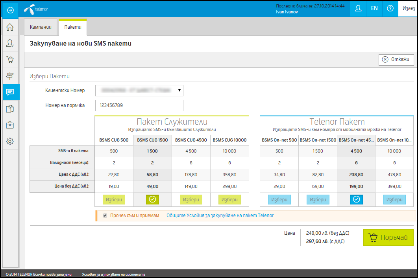The height and width of the screenshot is (278, 418).
Task: Click the Telenor Пакет heading
Action: 337,122
